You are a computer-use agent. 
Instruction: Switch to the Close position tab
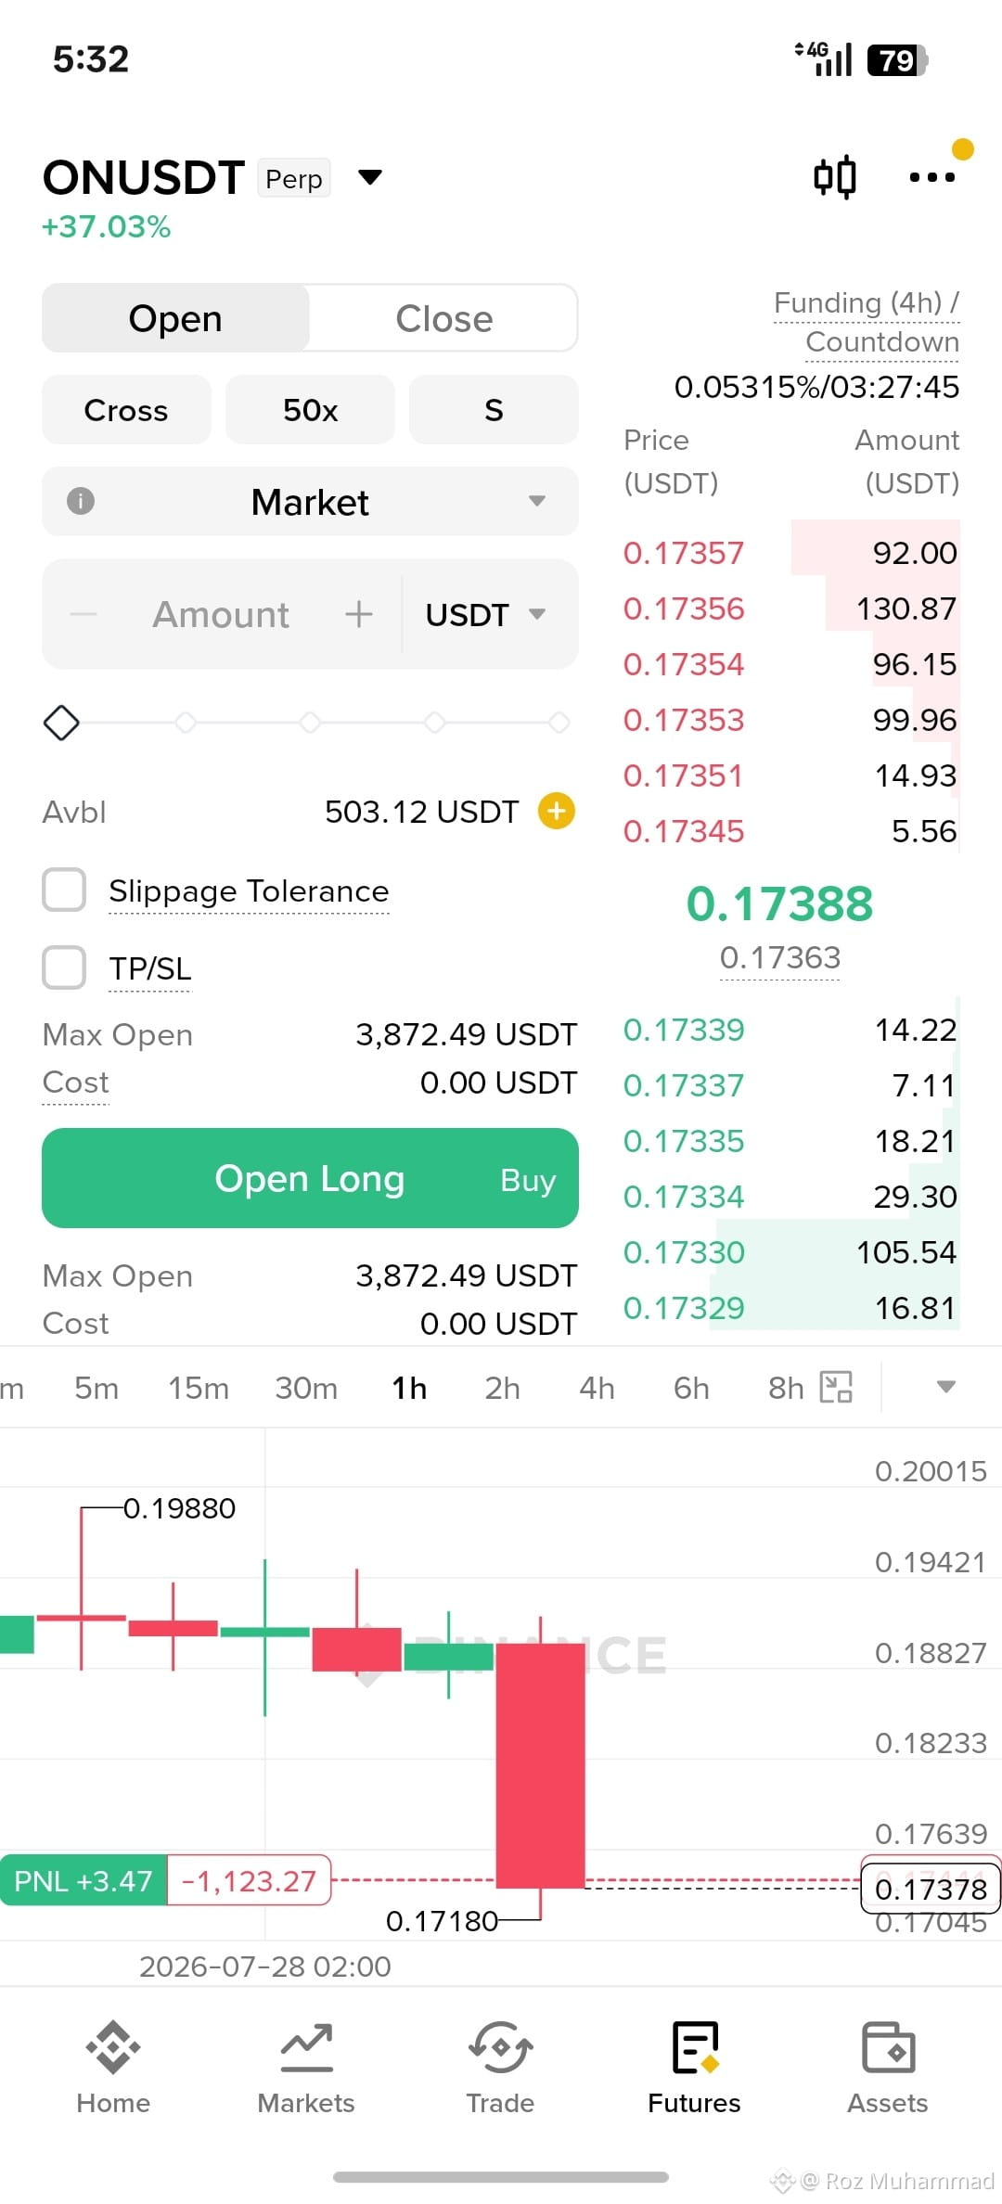pos(443,318)
